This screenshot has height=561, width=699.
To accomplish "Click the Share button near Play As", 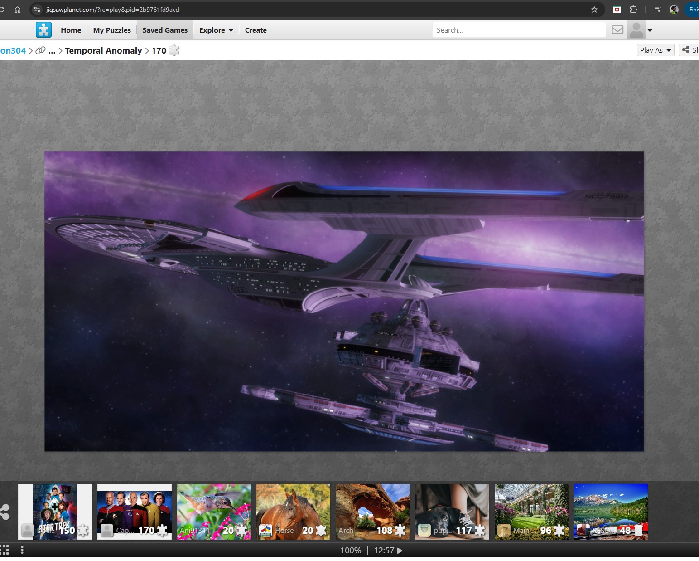I will (690, 50).
